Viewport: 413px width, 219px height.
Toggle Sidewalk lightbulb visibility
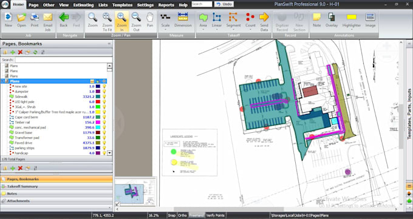click(104, 96)
